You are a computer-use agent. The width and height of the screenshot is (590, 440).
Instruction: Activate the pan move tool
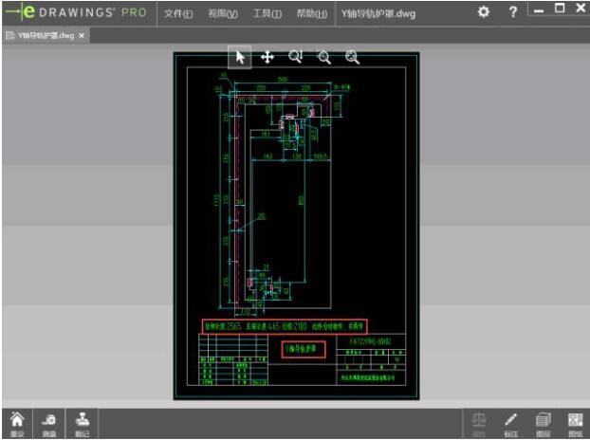(267, 57)
